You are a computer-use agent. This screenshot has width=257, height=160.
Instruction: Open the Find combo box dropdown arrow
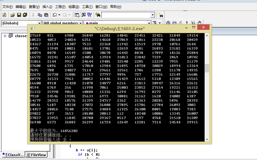point(153,15)
